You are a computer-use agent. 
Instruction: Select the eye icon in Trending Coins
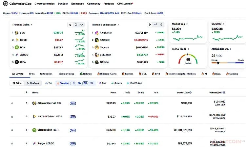(x=82, y=25)
